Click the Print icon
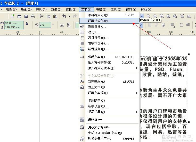The width and height of the screenshot is (196, 142). click(x=33, y=16)
